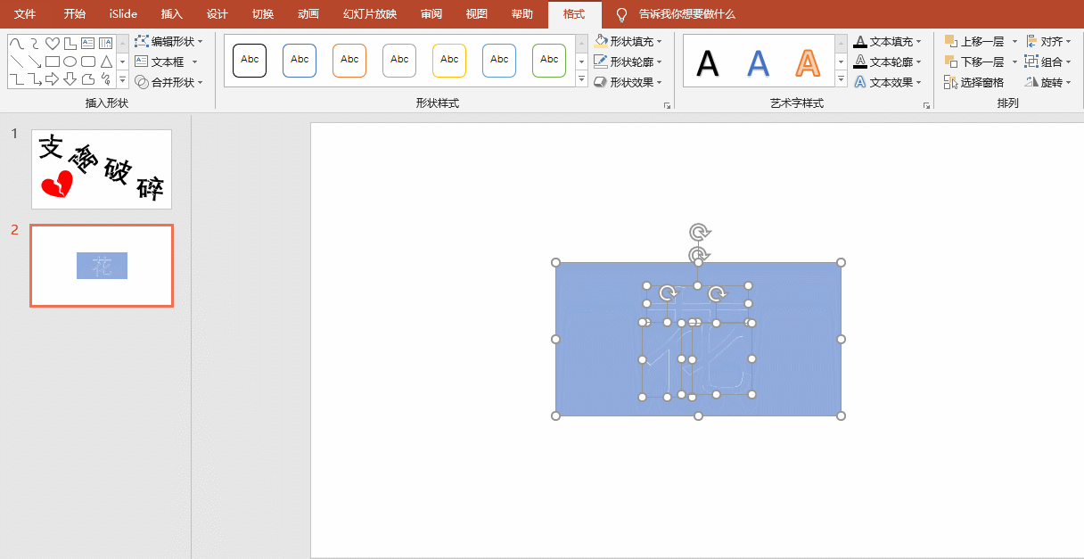
Task: Expand the shape styles gallery
Action: (x=581, y=79)
